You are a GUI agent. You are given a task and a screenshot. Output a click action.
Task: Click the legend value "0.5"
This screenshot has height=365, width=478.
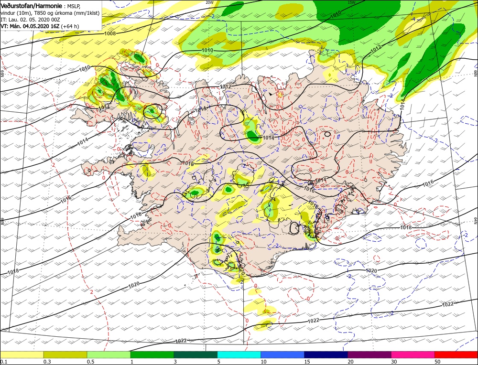(90, 362)
